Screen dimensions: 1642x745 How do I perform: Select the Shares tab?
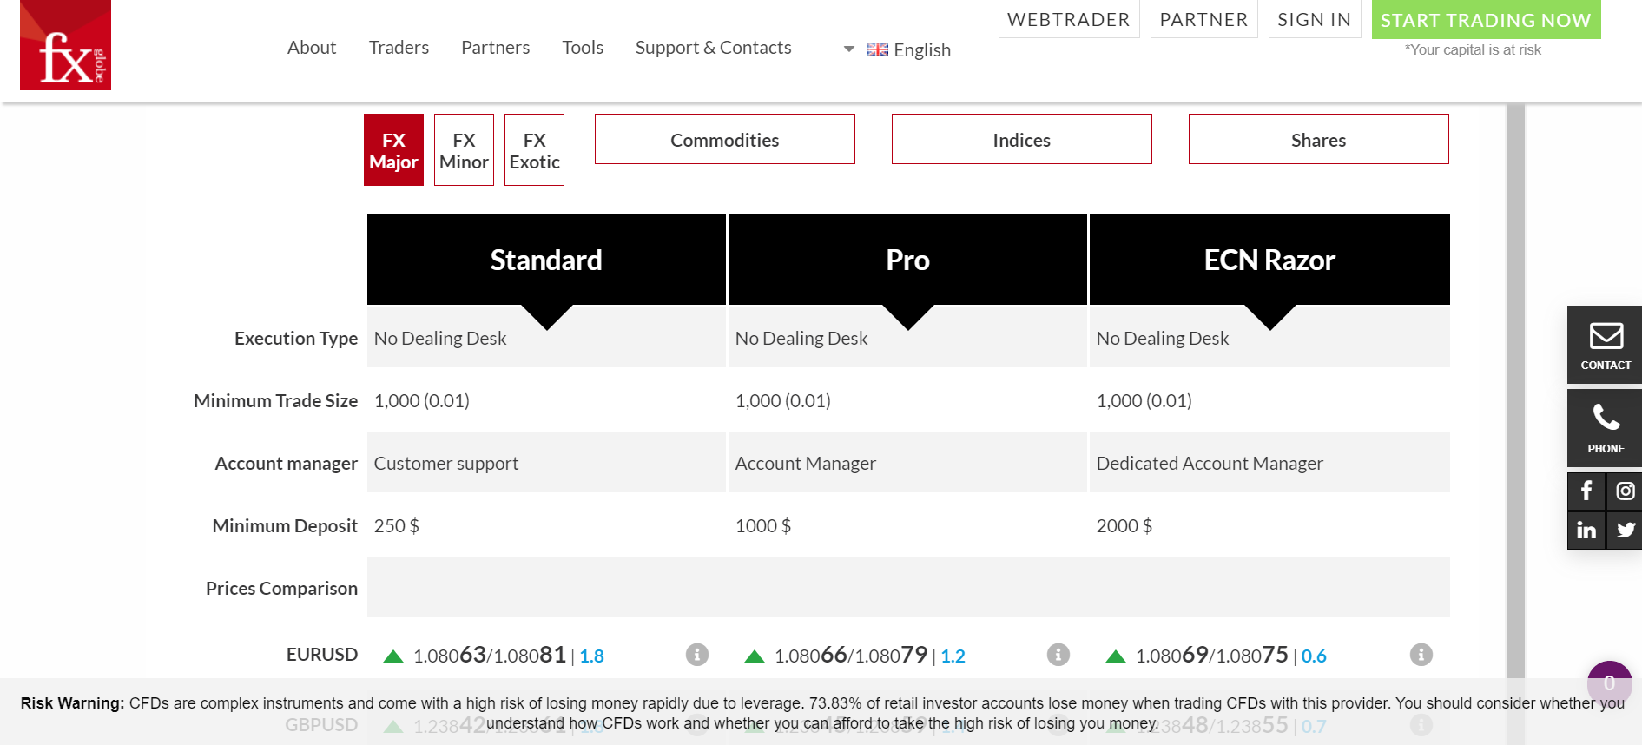point(1318,140)
